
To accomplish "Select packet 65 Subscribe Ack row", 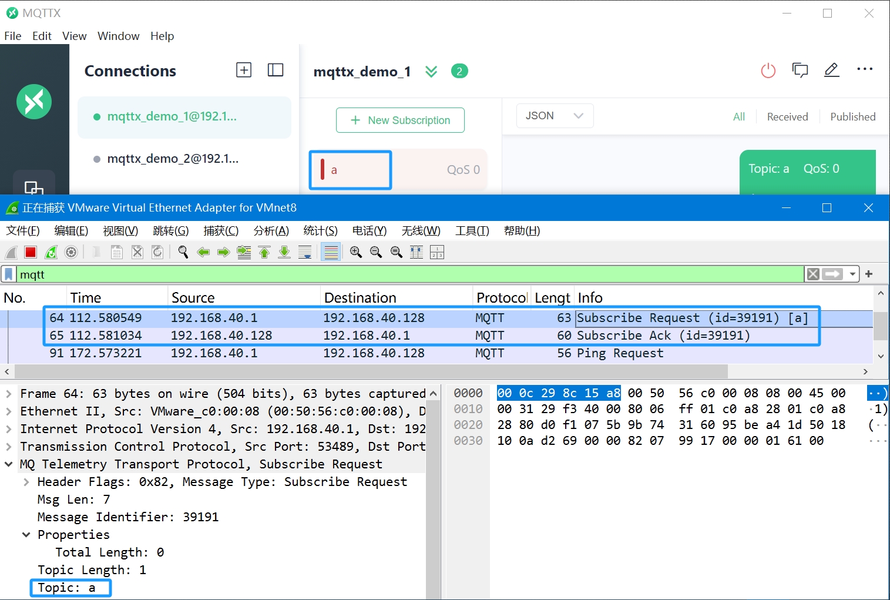I will point(436,336).
